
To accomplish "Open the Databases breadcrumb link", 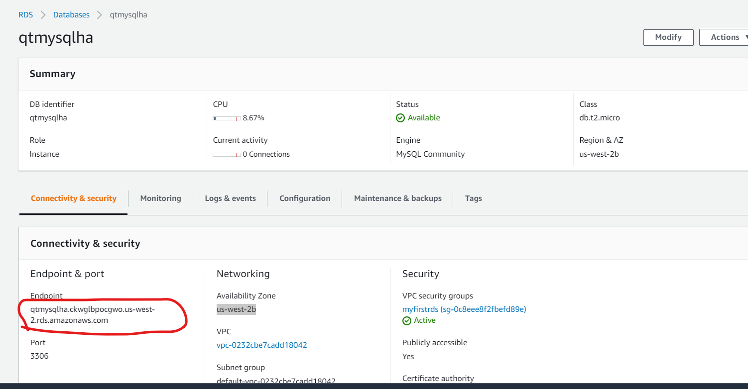I will pos(71,14).
